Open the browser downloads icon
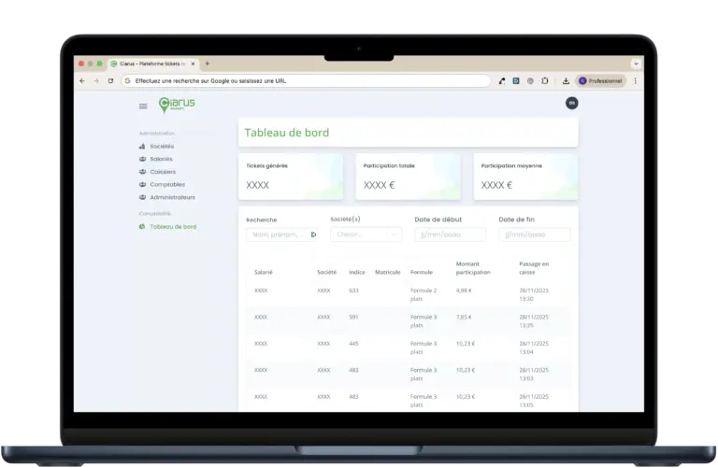This screenshot has height=468, width=718. coord(566,81)
